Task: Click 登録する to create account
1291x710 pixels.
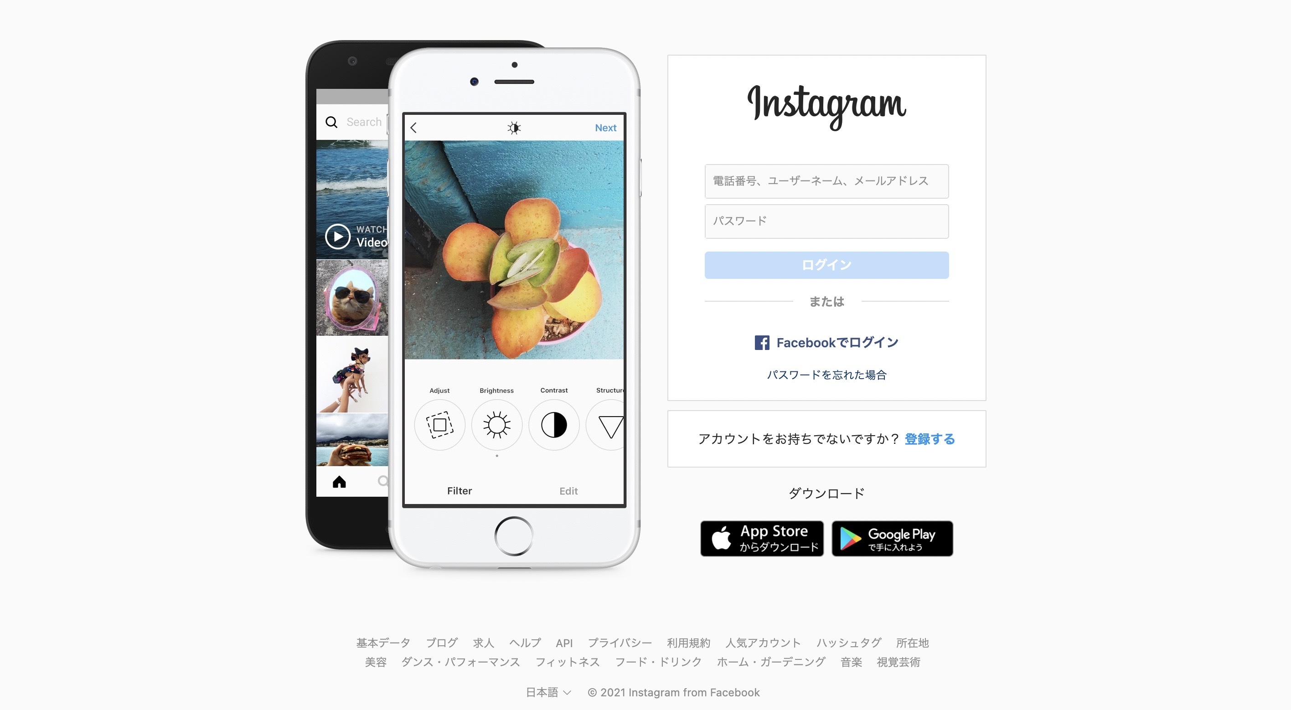Action: 929,438
